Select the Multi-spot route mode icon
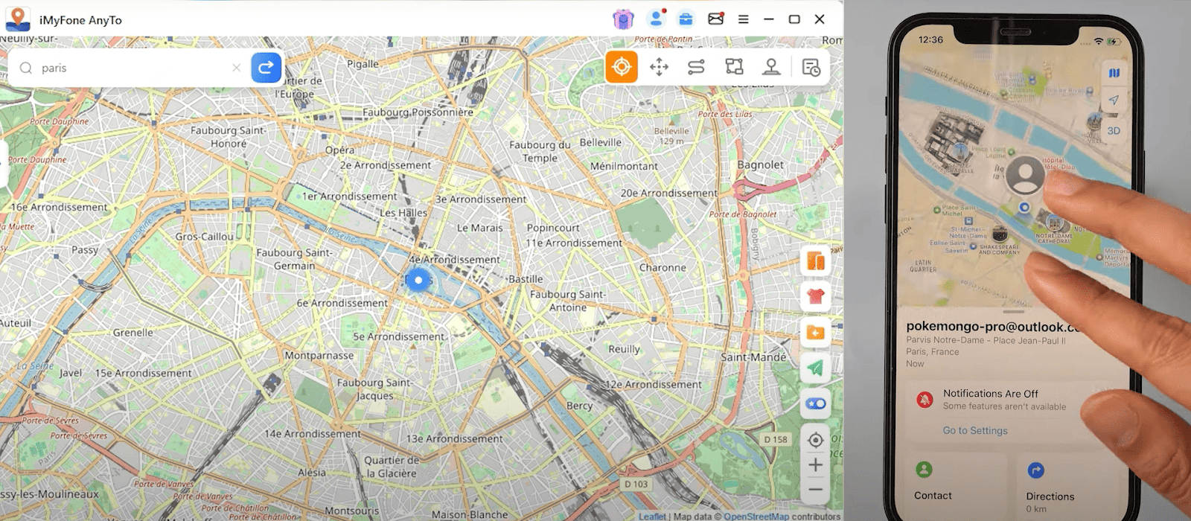The image size is (1191, 521). pos(734,67)
